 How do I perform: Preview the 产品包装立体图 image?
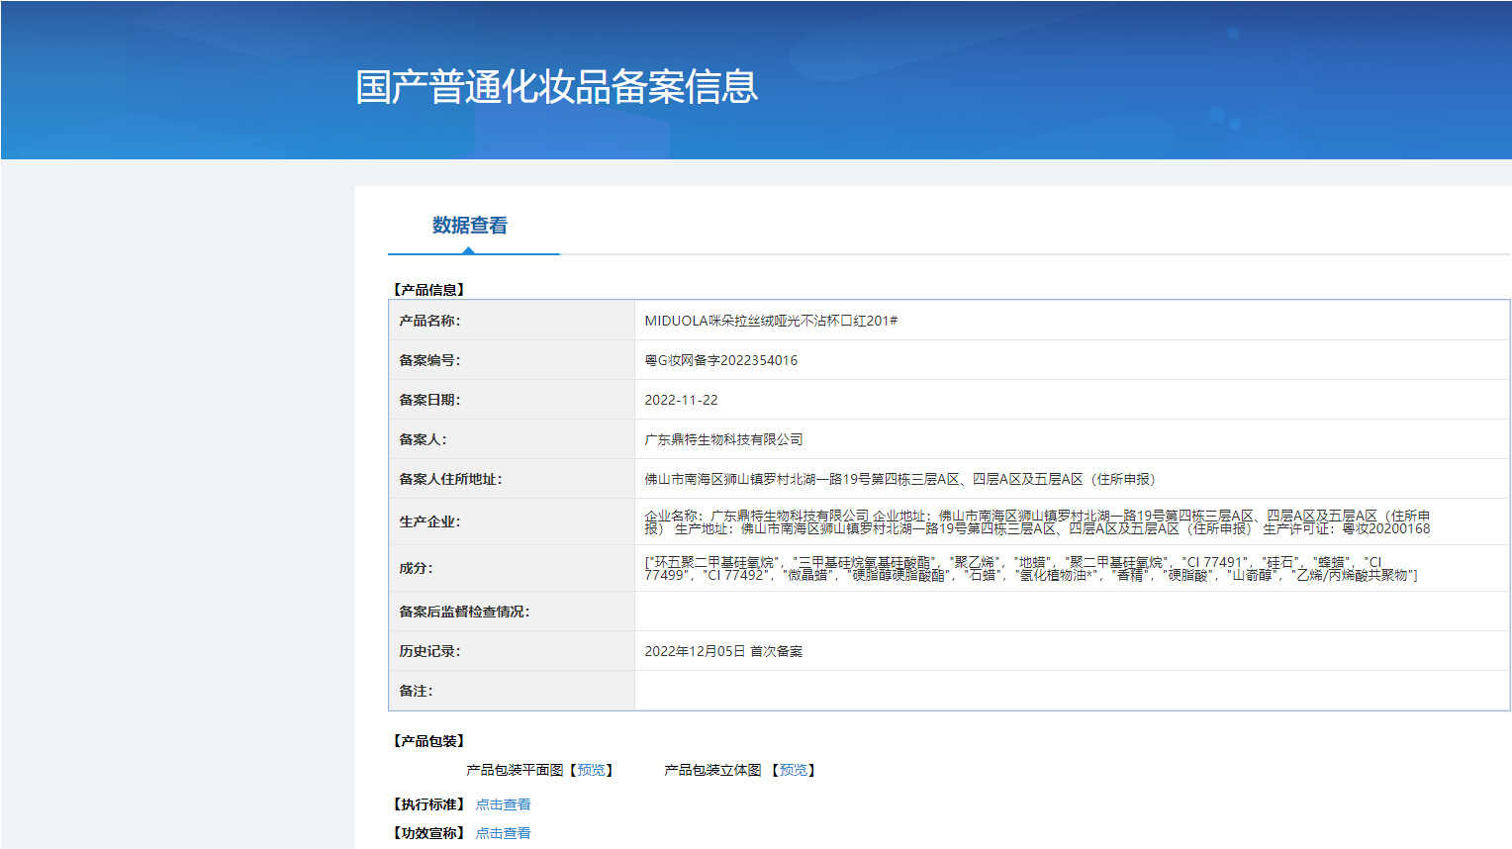794,770
